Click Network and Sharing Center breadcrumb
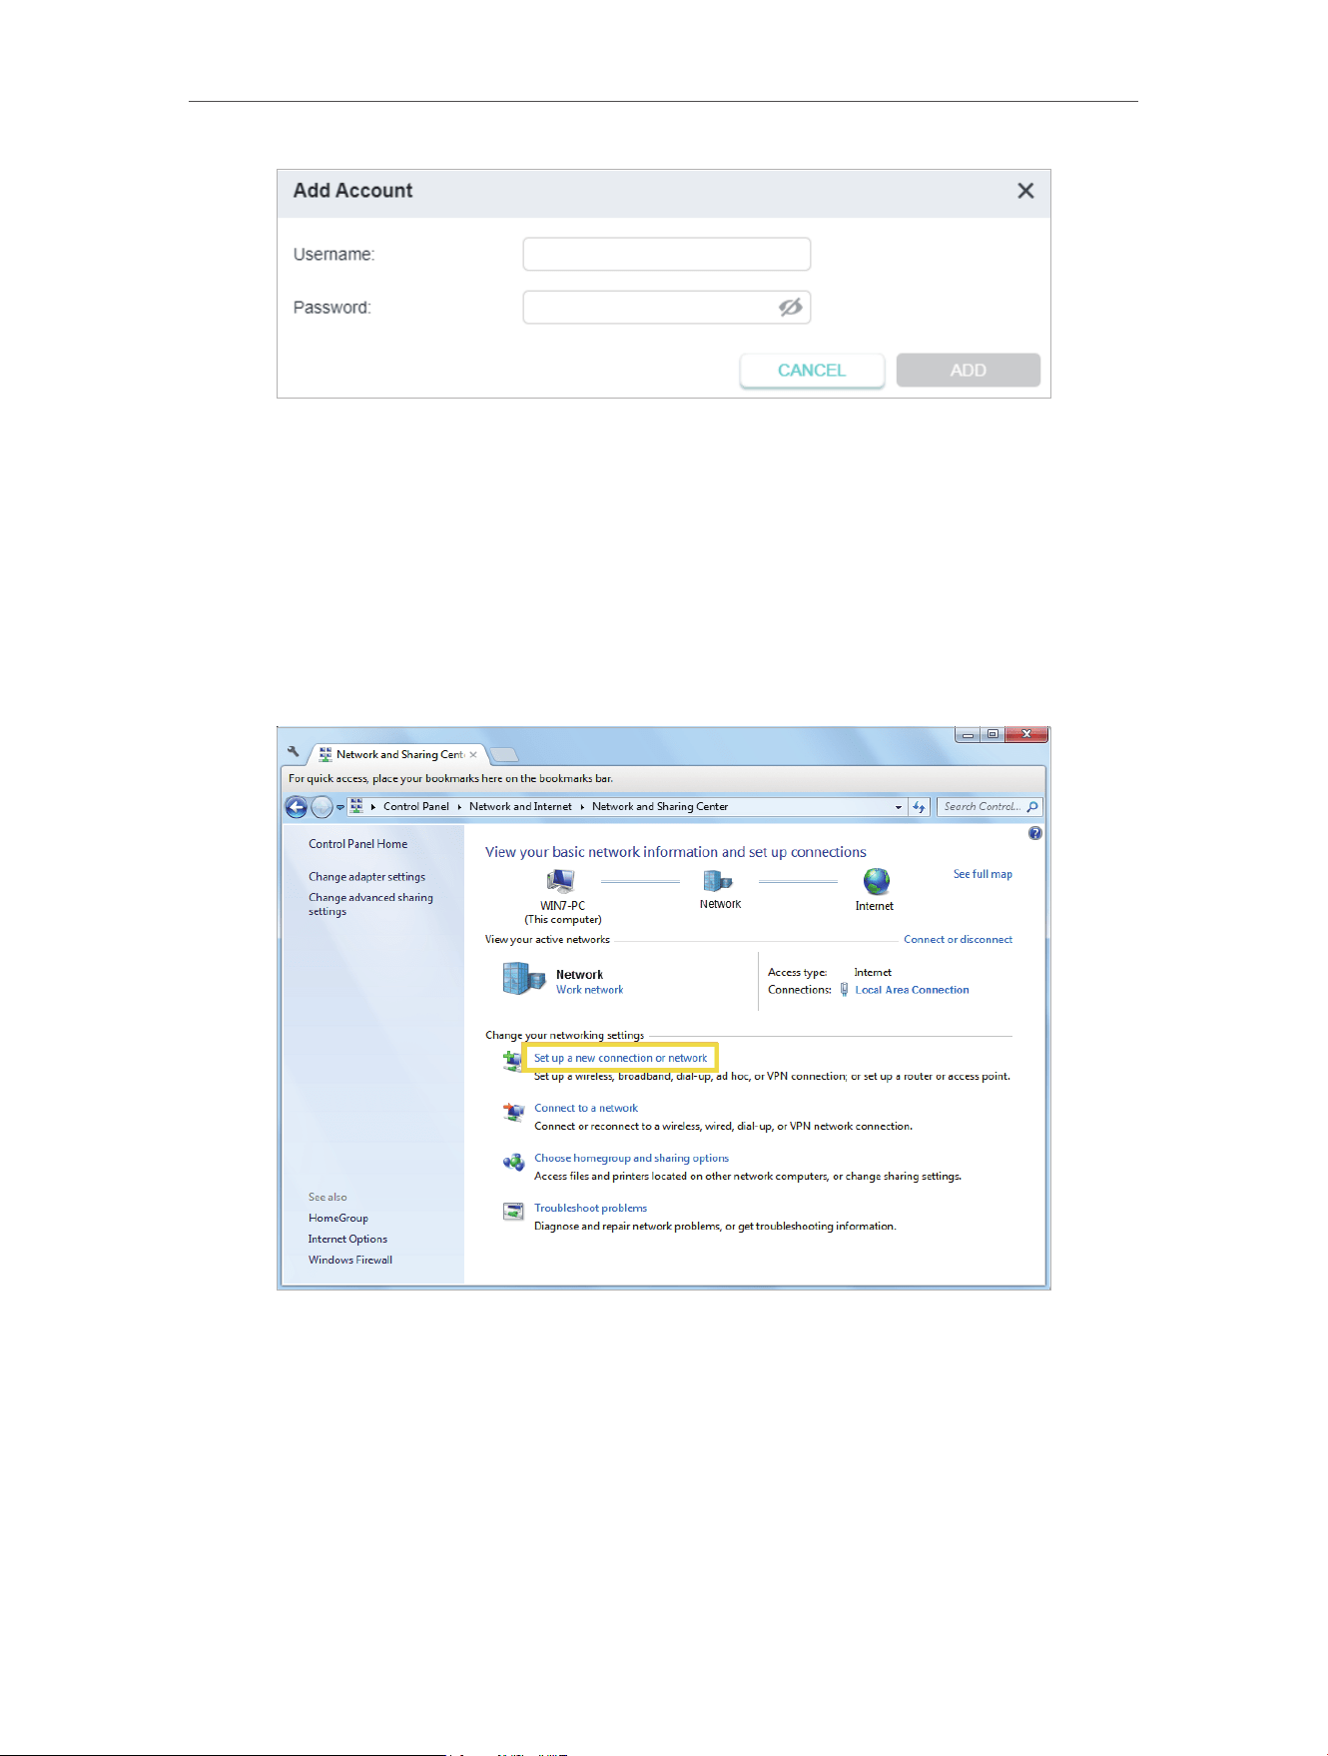This screenshot has width=1328, height=1756. (x=660, y=807)
